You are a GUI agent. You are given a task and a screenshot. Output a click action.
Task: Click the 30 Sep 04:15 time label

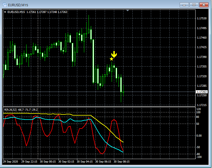(85, 162)
